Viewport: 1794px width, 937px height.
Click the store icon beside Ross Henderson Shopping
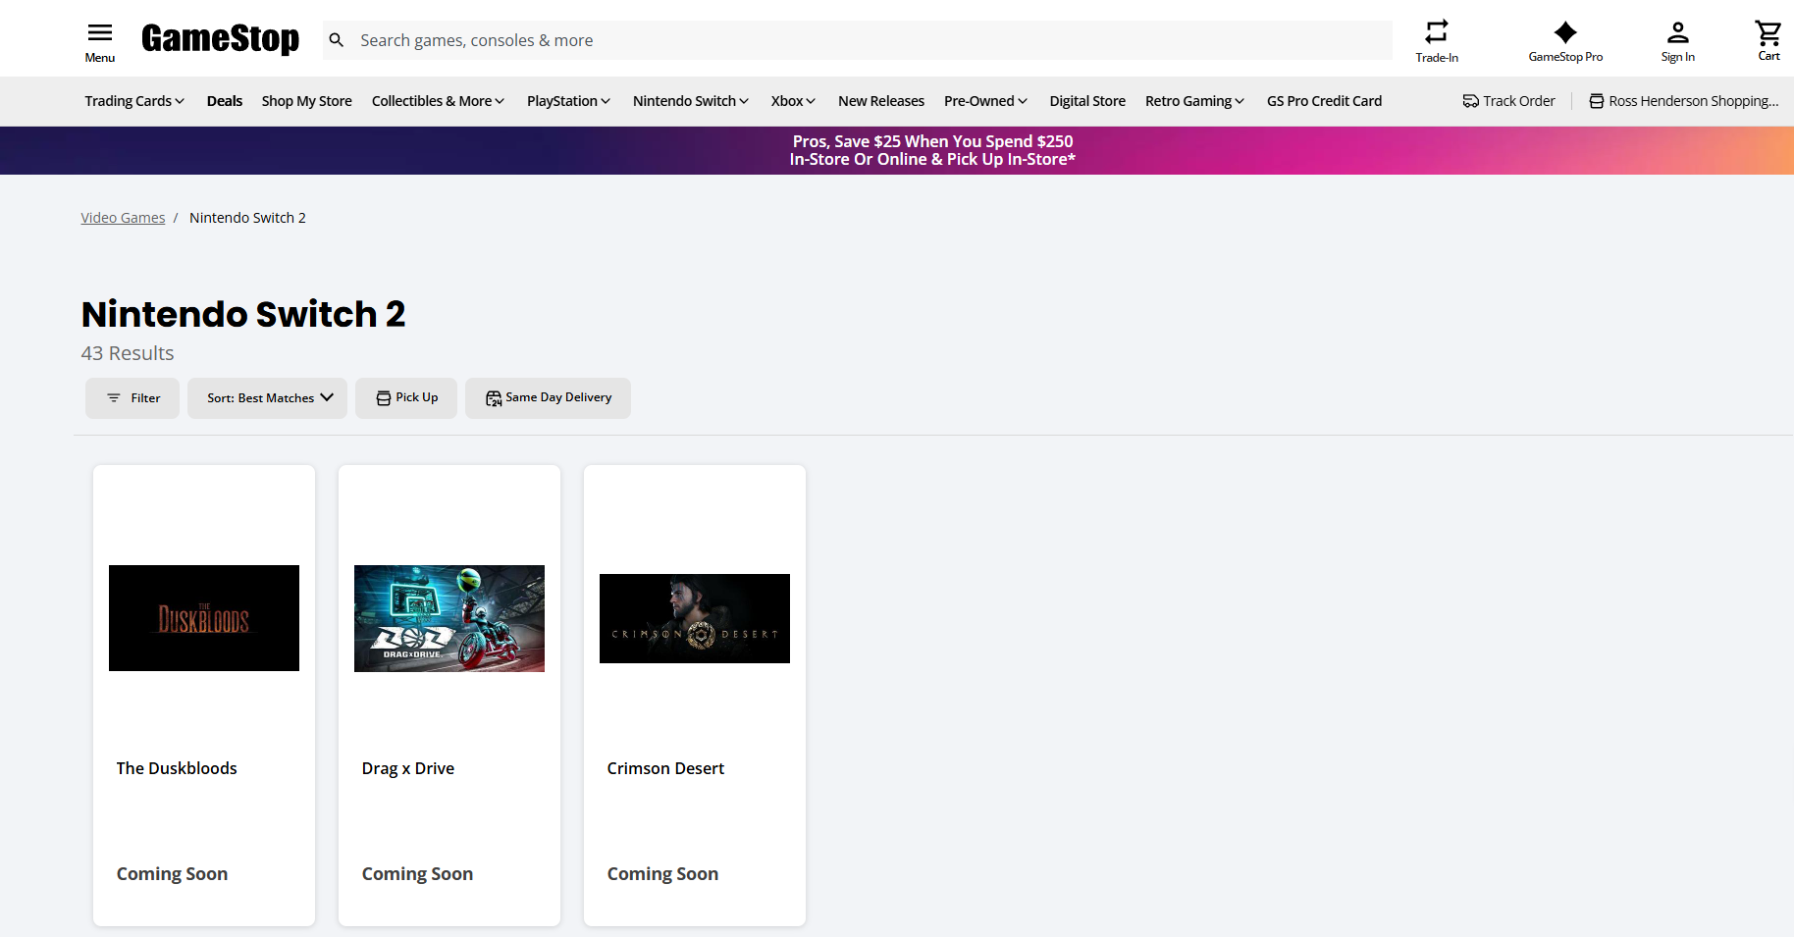pos(1597,101)
